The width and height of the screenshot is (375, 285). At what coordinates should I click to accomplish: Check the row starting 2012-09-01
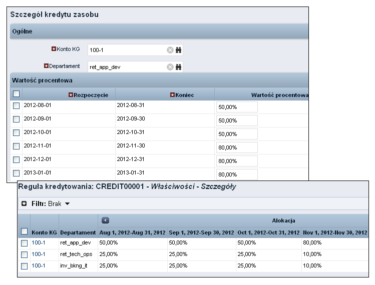[x=16, y=119]
